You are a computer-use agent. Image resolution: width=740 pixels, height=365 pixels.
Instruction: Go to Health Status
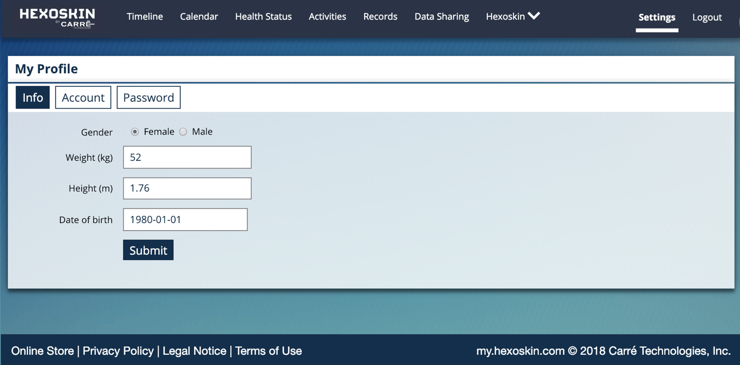point(263,16)
